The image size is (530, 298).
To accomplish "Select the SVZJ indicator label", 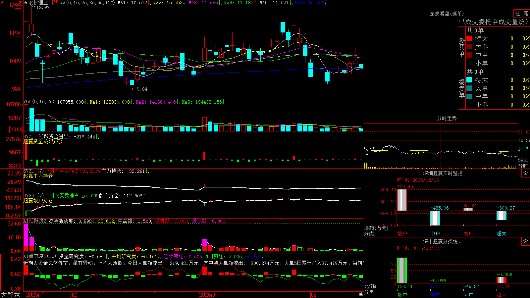I will (28, 136).
